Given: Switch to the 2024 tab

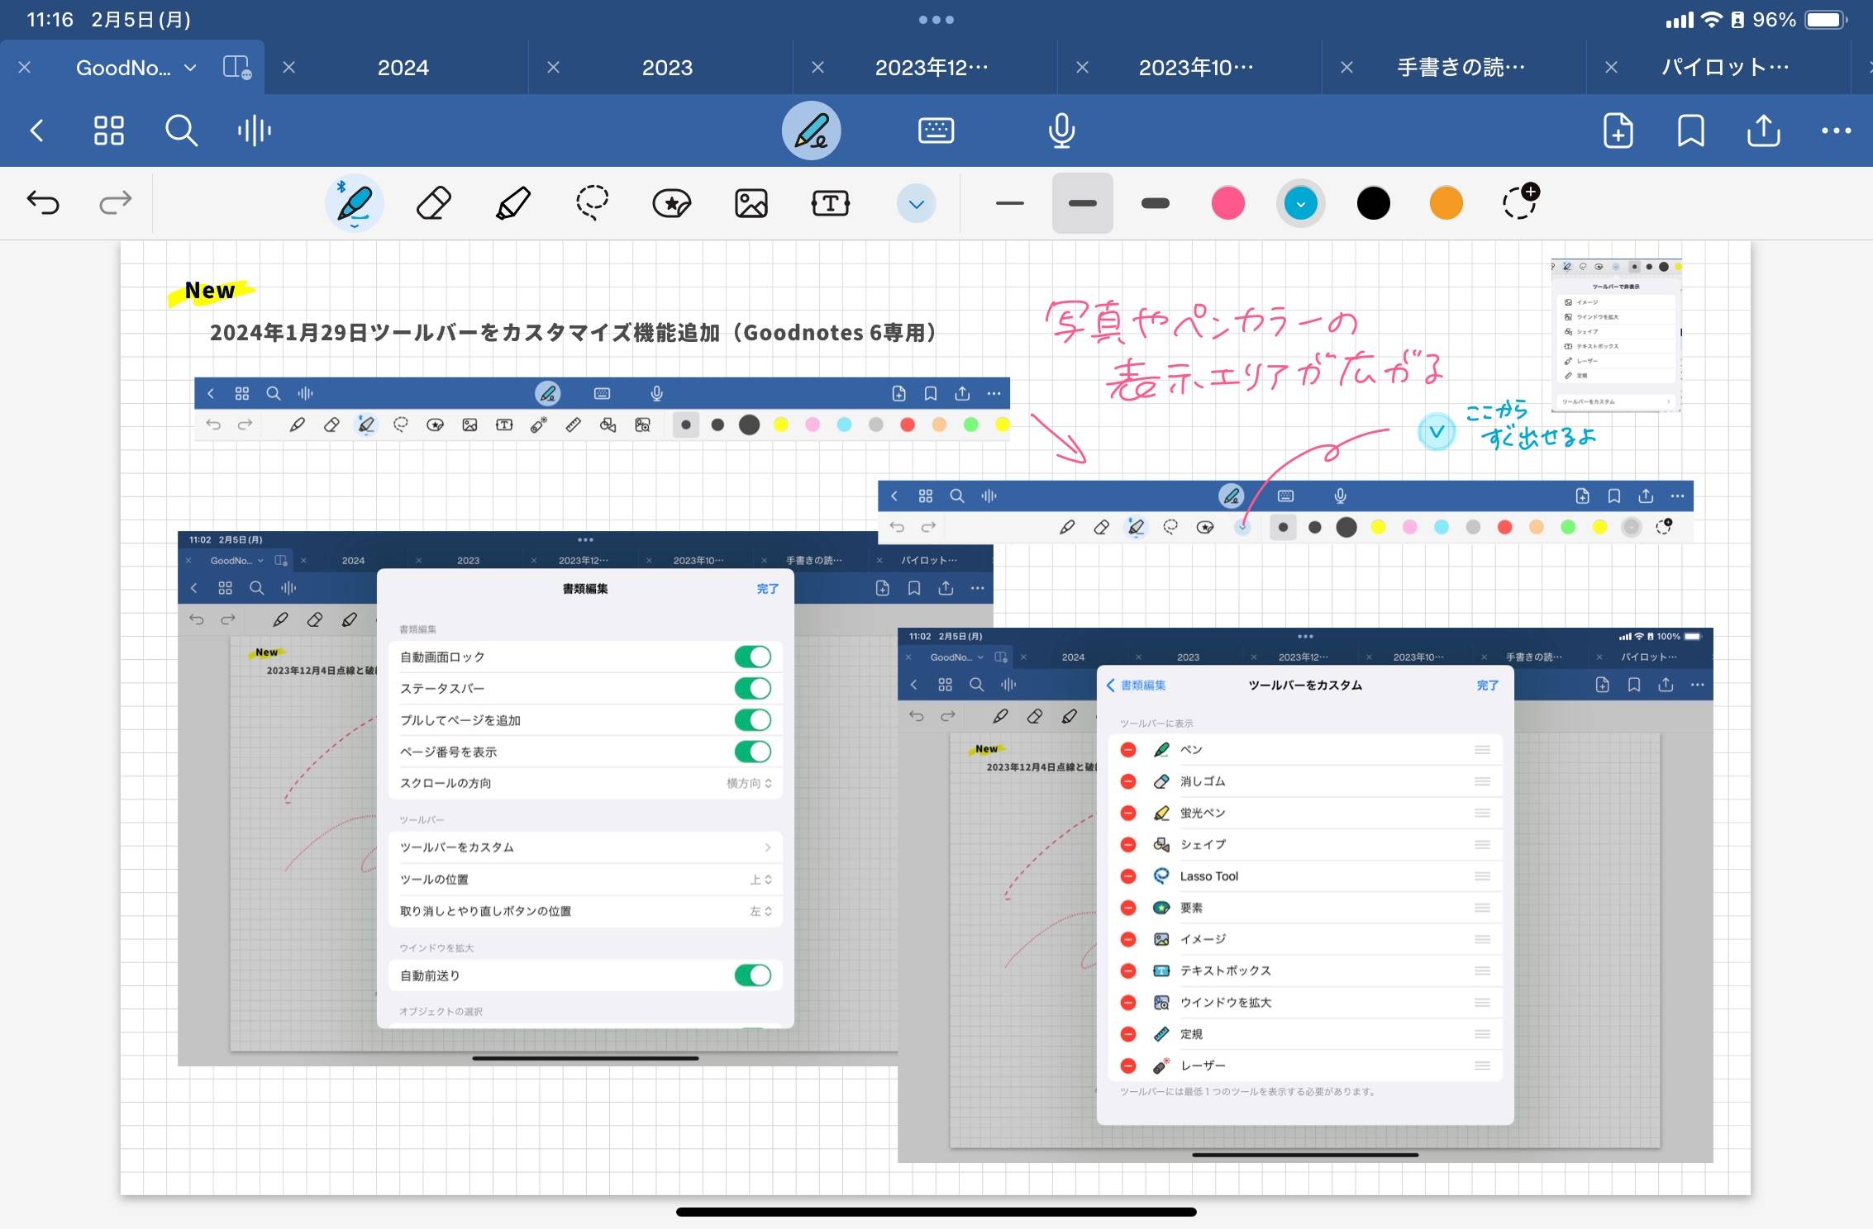Looking at the screenshot, I should (x=403, y=68).
